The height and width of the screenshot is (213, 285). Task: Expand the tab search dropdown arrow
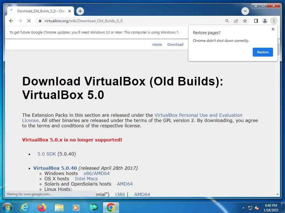(x=245, y=11)
